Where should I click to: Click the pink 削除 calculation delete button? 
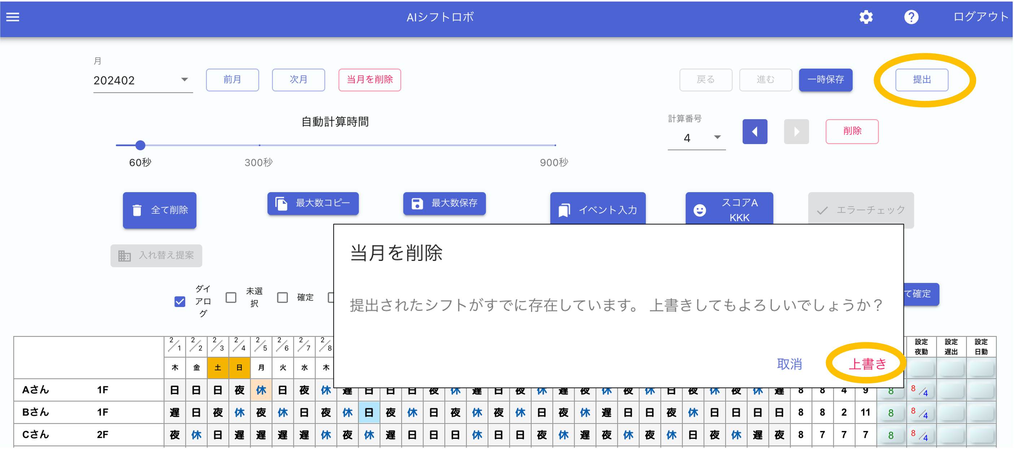[x=852, y=132]
